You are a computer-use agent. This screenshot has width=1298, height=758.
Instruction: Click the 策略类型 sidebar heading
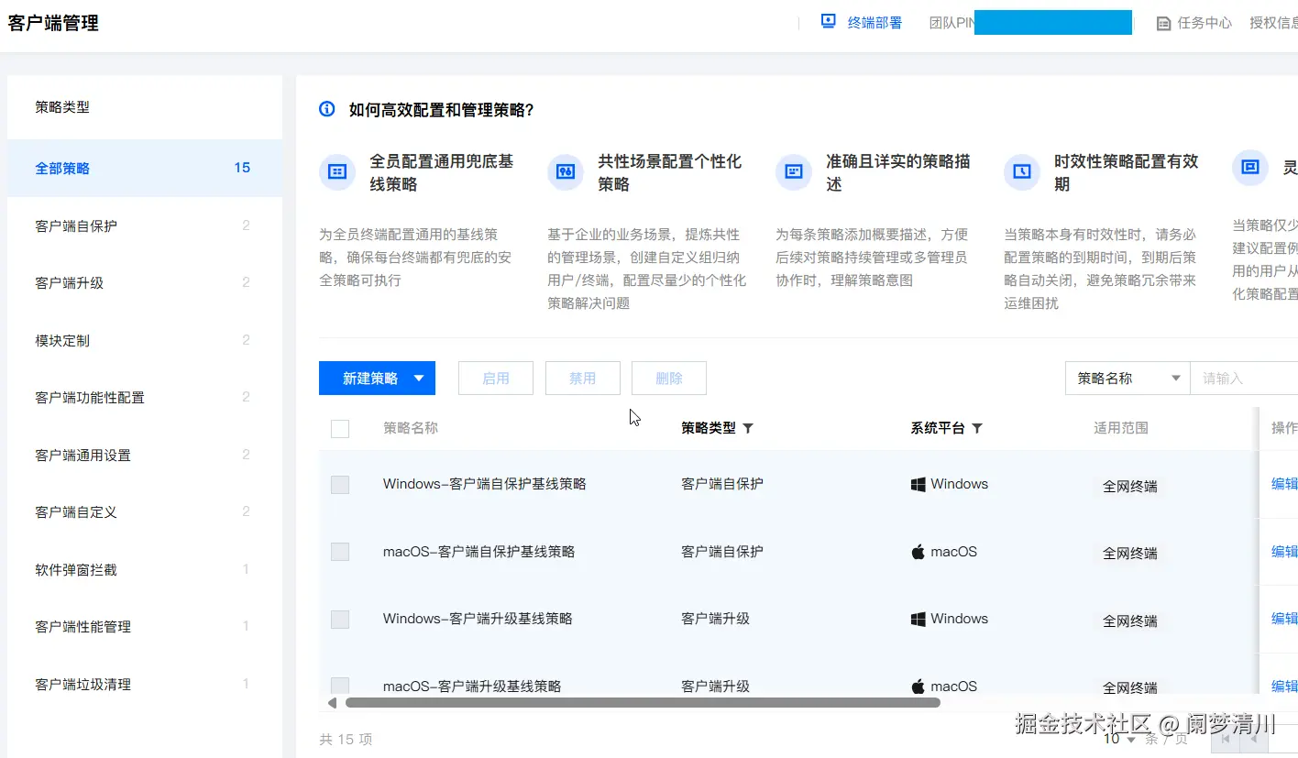62,107
